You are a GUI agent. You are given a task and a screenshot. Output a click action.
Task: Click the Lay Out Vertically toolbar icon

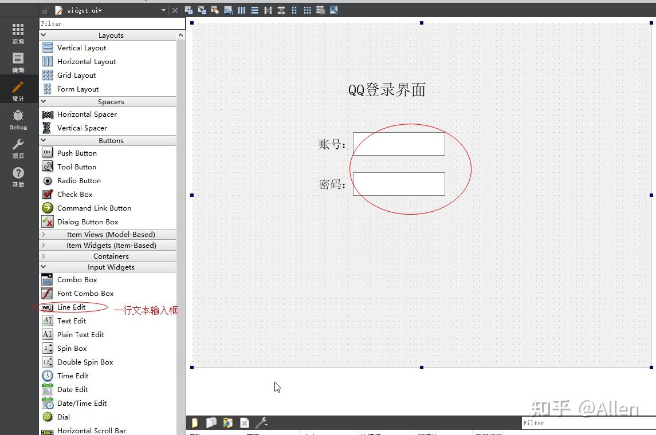[x=254, y=10]
